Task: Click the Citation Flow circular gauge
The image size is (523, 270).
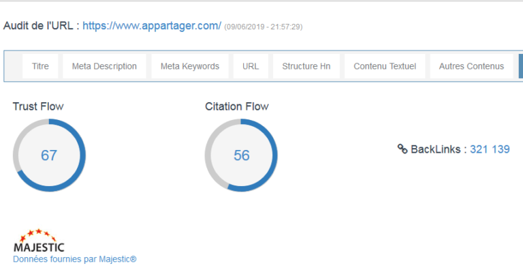Action: point(241,155)
